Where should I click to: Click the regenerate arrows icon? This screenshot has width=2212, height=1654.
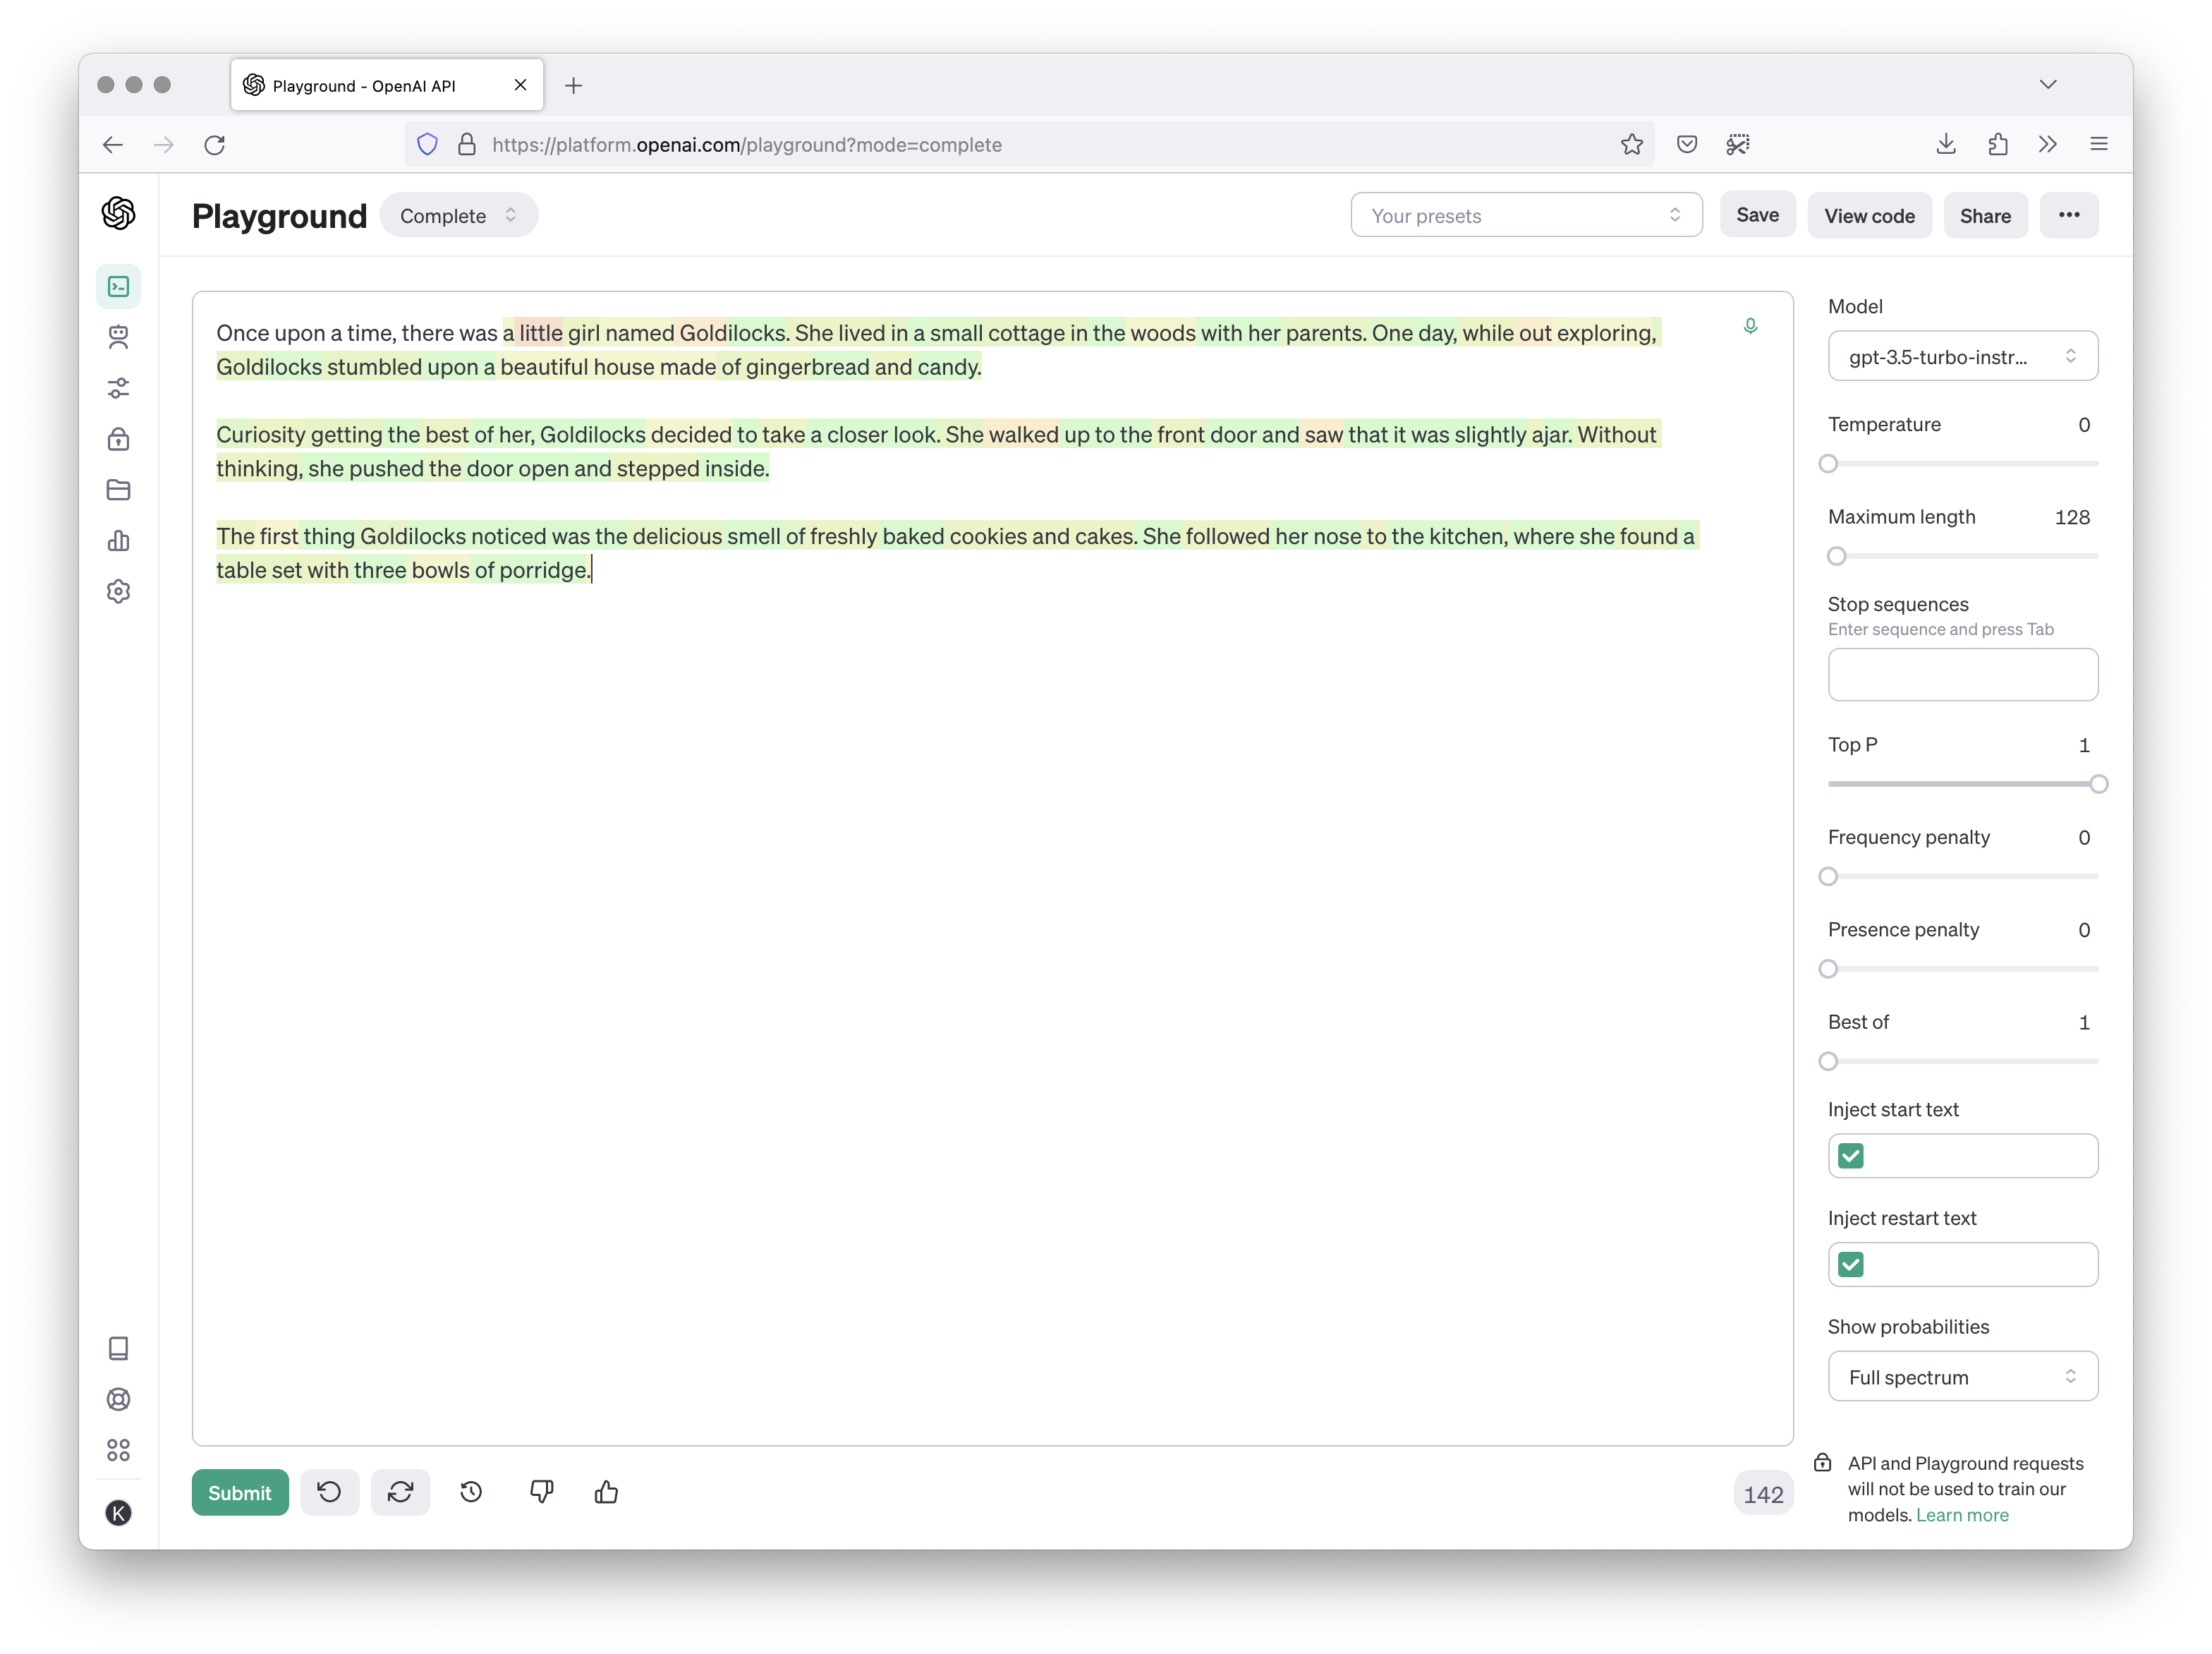(400, 1492)
